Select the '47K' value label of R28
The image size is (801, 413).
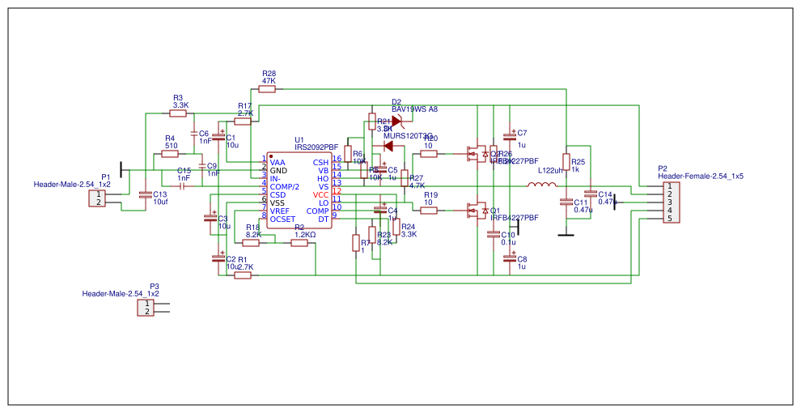pyautogui.click(x=269, y=81)
